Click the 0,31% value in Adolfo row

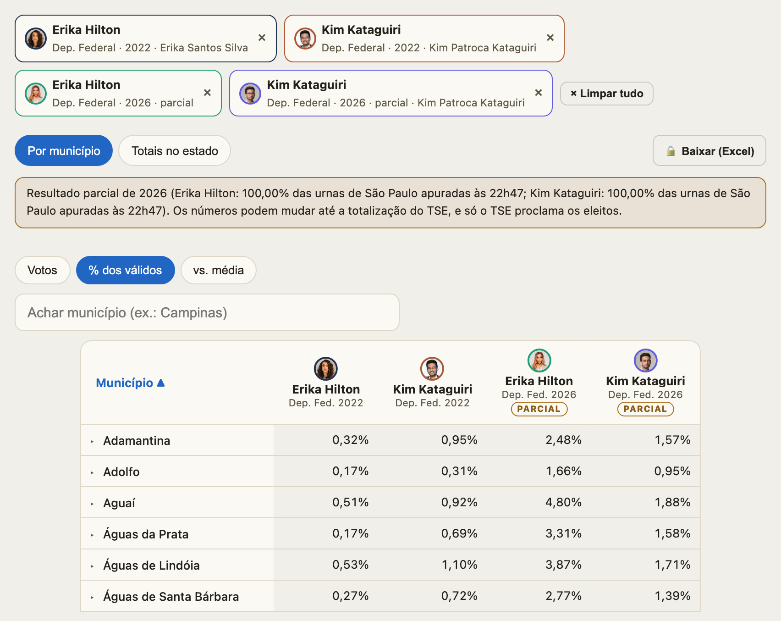click(459, 471)
